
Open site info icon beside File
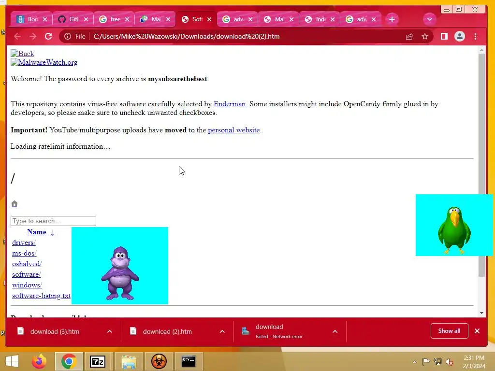tap(68, 36)
